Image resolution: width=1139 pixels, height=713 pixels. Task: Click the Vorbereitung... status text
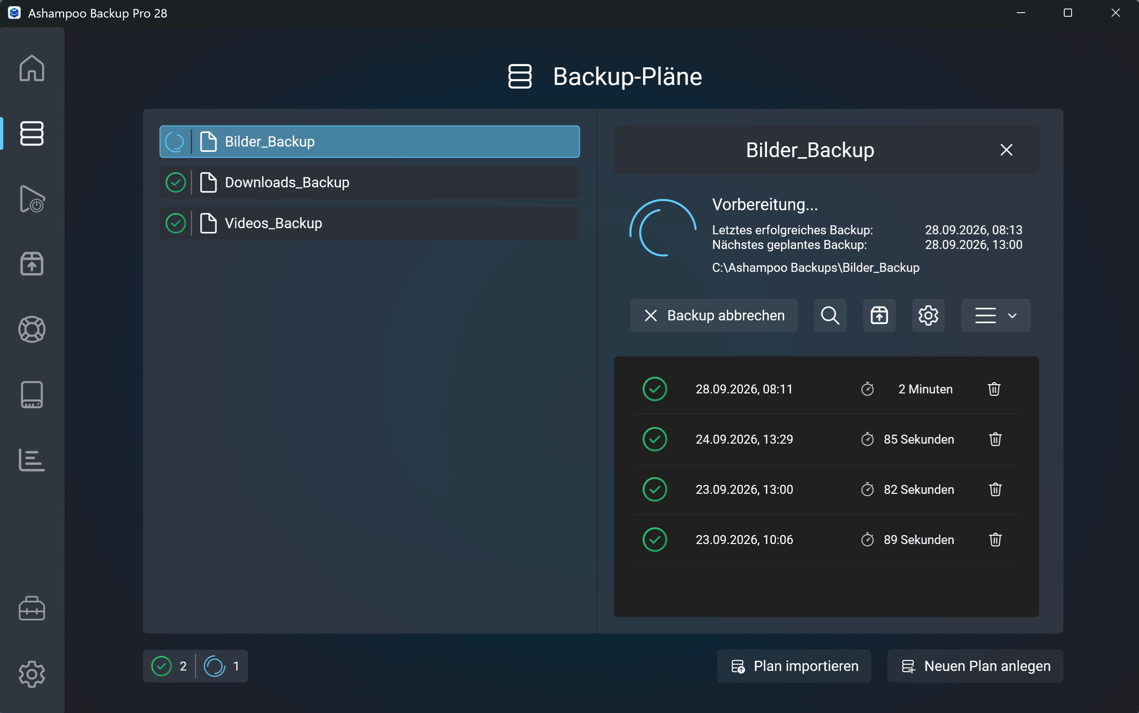(x=765, y=204)
